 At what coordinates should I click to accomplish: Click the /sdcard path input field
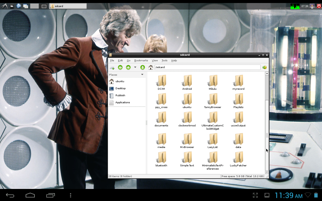208,67
